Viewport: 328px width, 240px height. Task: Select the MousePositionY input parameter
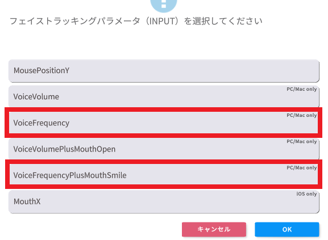[x=164, y=71]
